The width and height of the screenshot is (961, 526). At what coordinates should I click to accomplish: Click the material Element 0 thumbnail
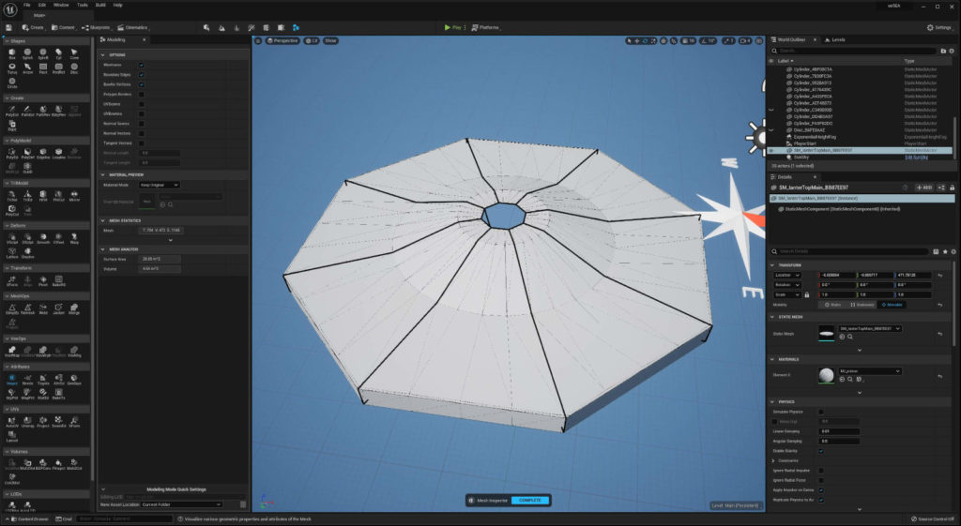coord(826,375)
